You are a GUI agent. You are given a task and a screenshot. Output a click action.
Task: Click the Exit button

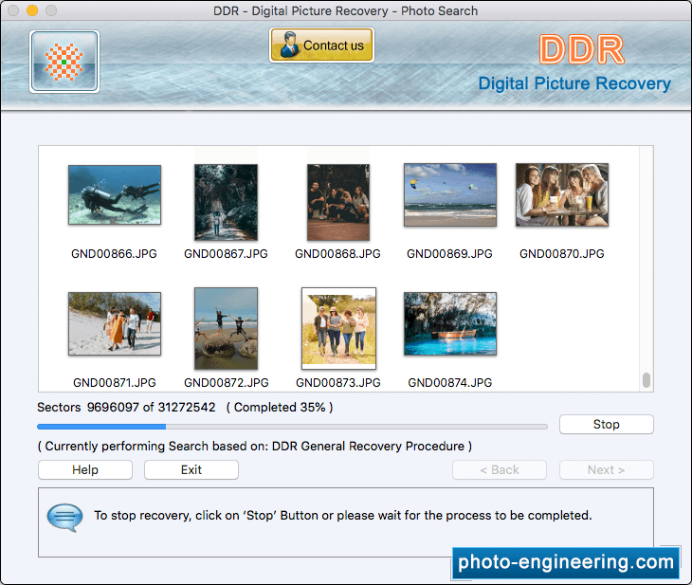(191, 469)
